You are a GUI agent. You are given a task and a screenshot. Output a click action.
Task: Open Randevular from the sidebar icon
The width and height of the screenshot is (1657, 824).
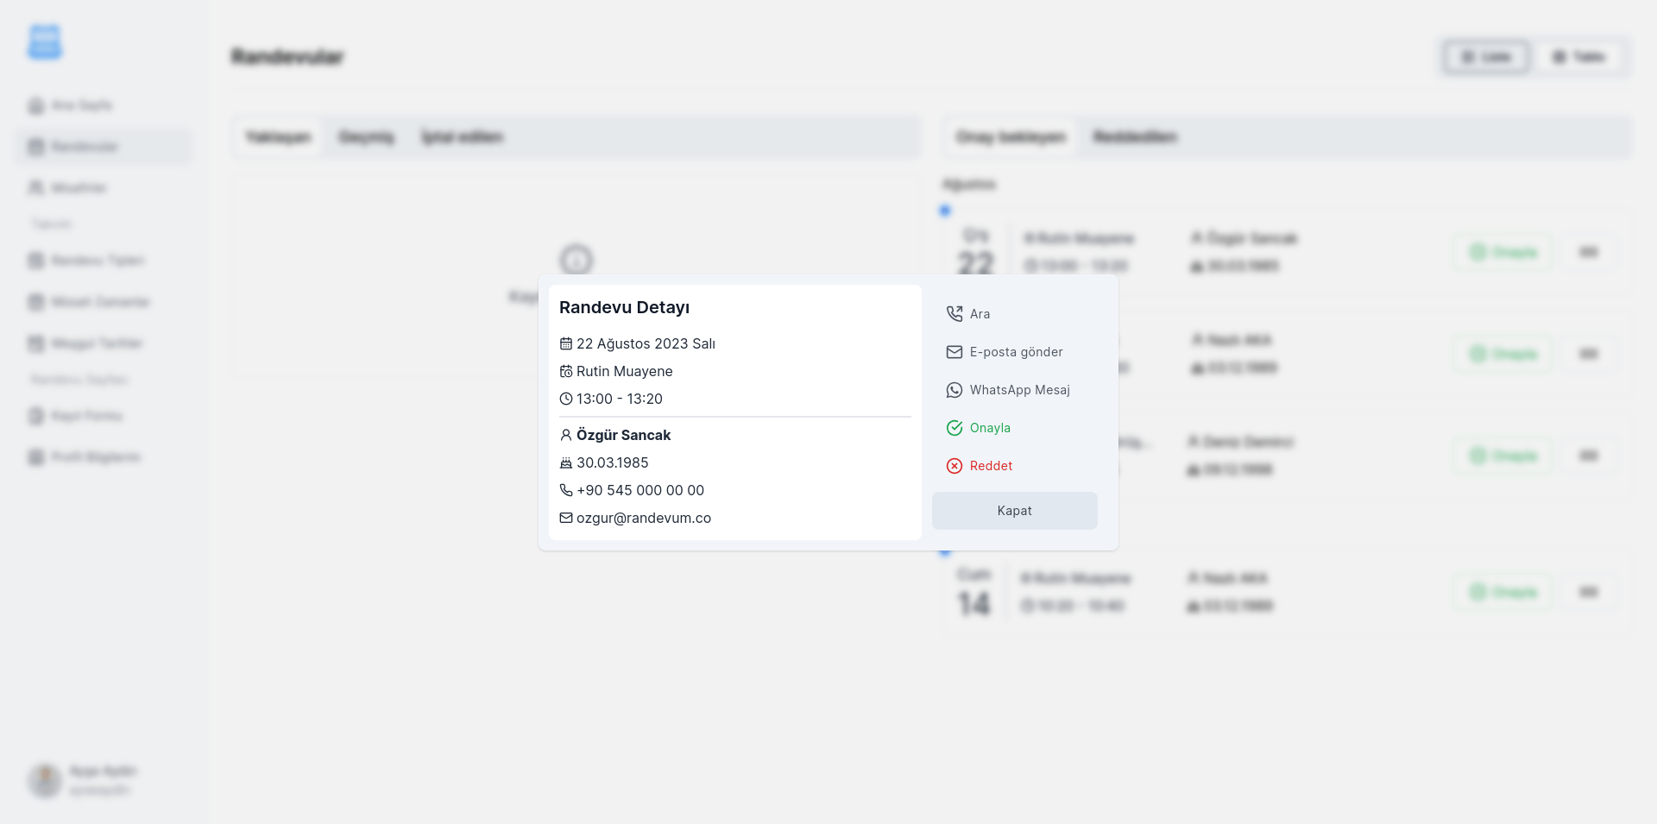[35, 146]
